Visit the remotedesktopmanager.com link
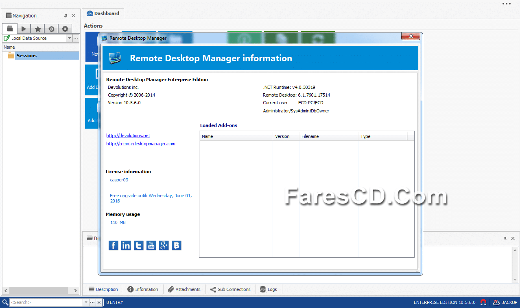 tap(141, 144)
